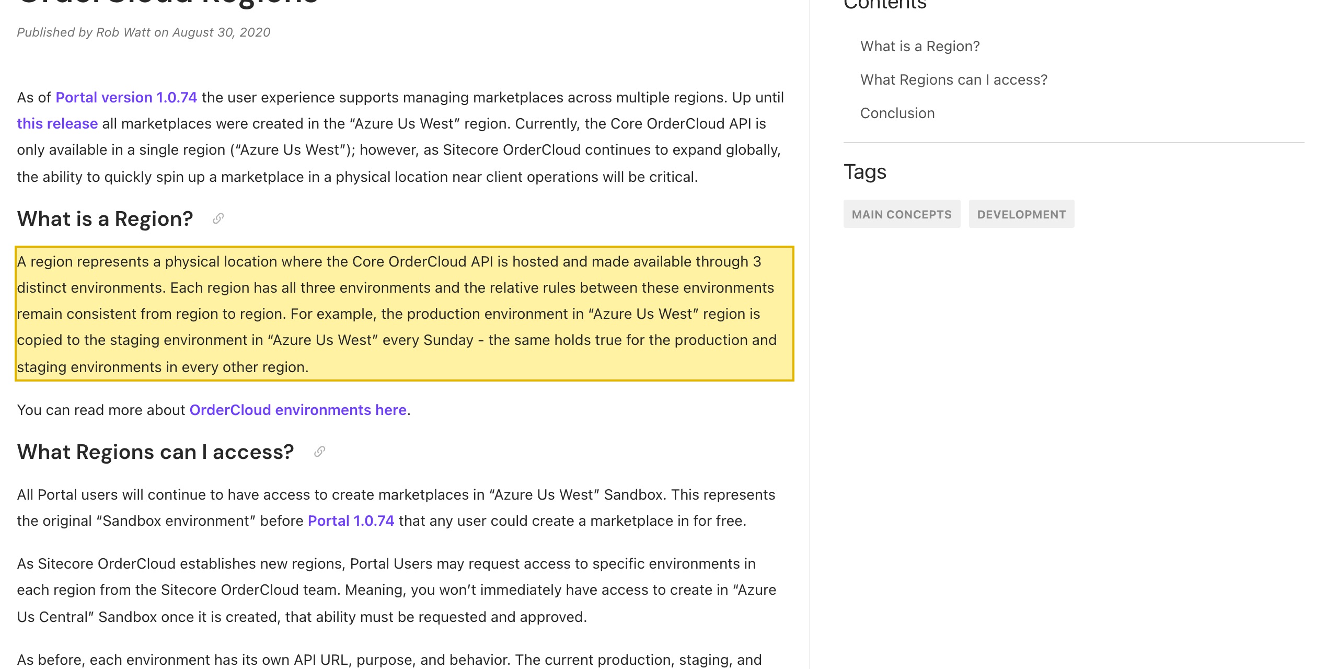Click the highlighted 'A region represents a physical location' paragraph
Viewport: 1338px width, 669px height.
(405, 314)
